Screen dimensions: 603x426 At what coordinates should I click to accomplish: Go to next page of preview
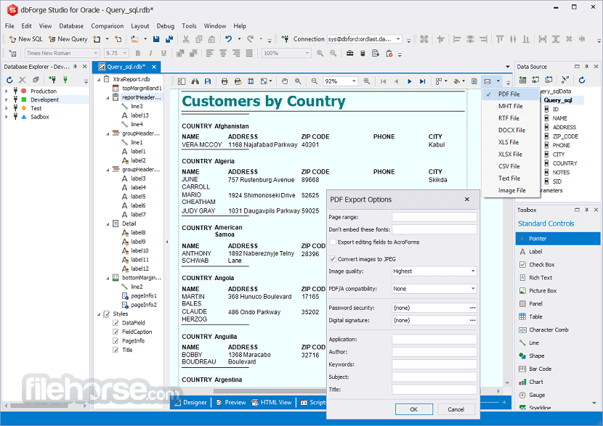[x=410, y=81]
